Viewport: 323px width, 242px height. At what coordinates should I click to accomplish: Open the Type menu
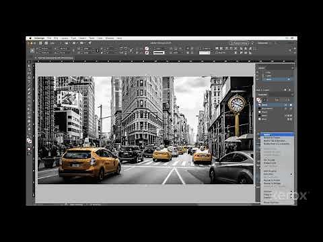pyautogui.click(x=73, y=38)
